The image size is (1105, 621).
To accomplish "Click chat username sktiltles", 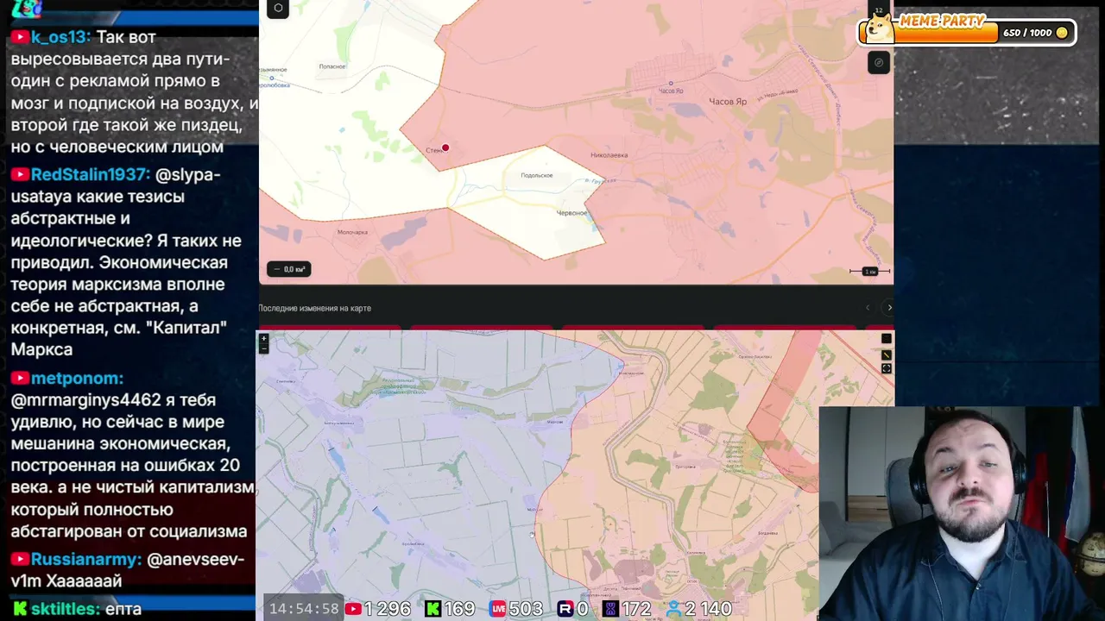I will pyautogui.click(x=66, y=609).
